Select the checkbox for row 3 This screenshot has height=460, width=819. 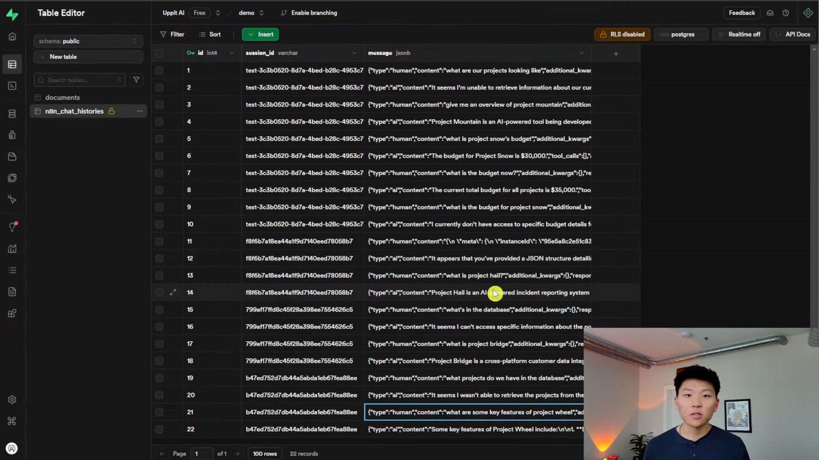coord(159,105)
